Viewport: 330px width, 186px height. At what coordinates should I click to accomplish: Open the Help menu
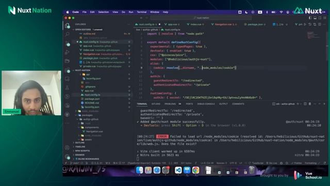166,12
